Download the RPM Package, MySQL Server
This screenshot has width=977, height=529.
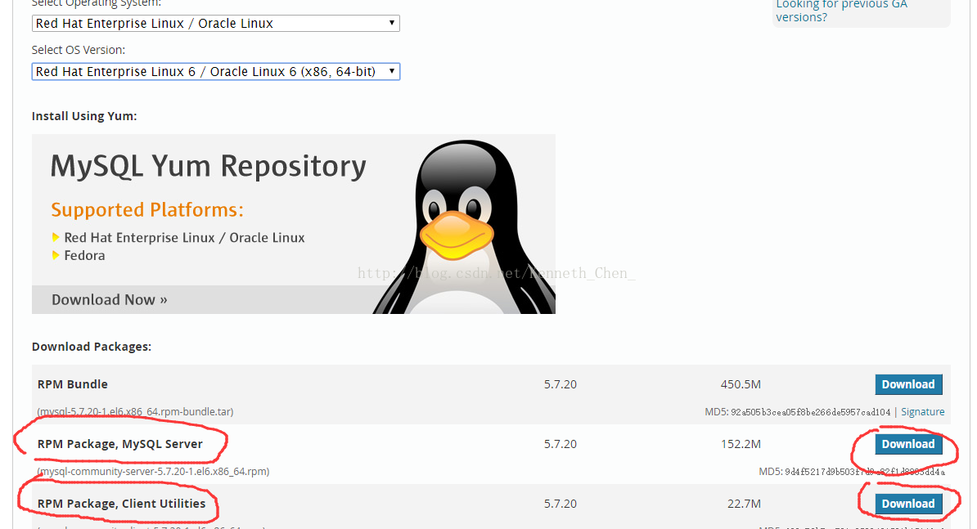[908, 444]
